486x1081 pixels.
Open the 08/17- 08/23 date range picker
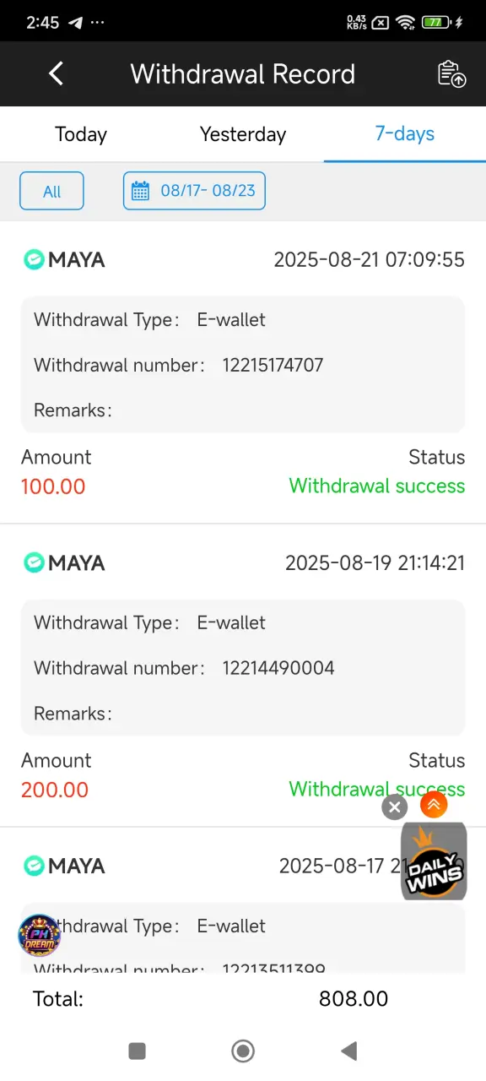click(x=194, y=191)
